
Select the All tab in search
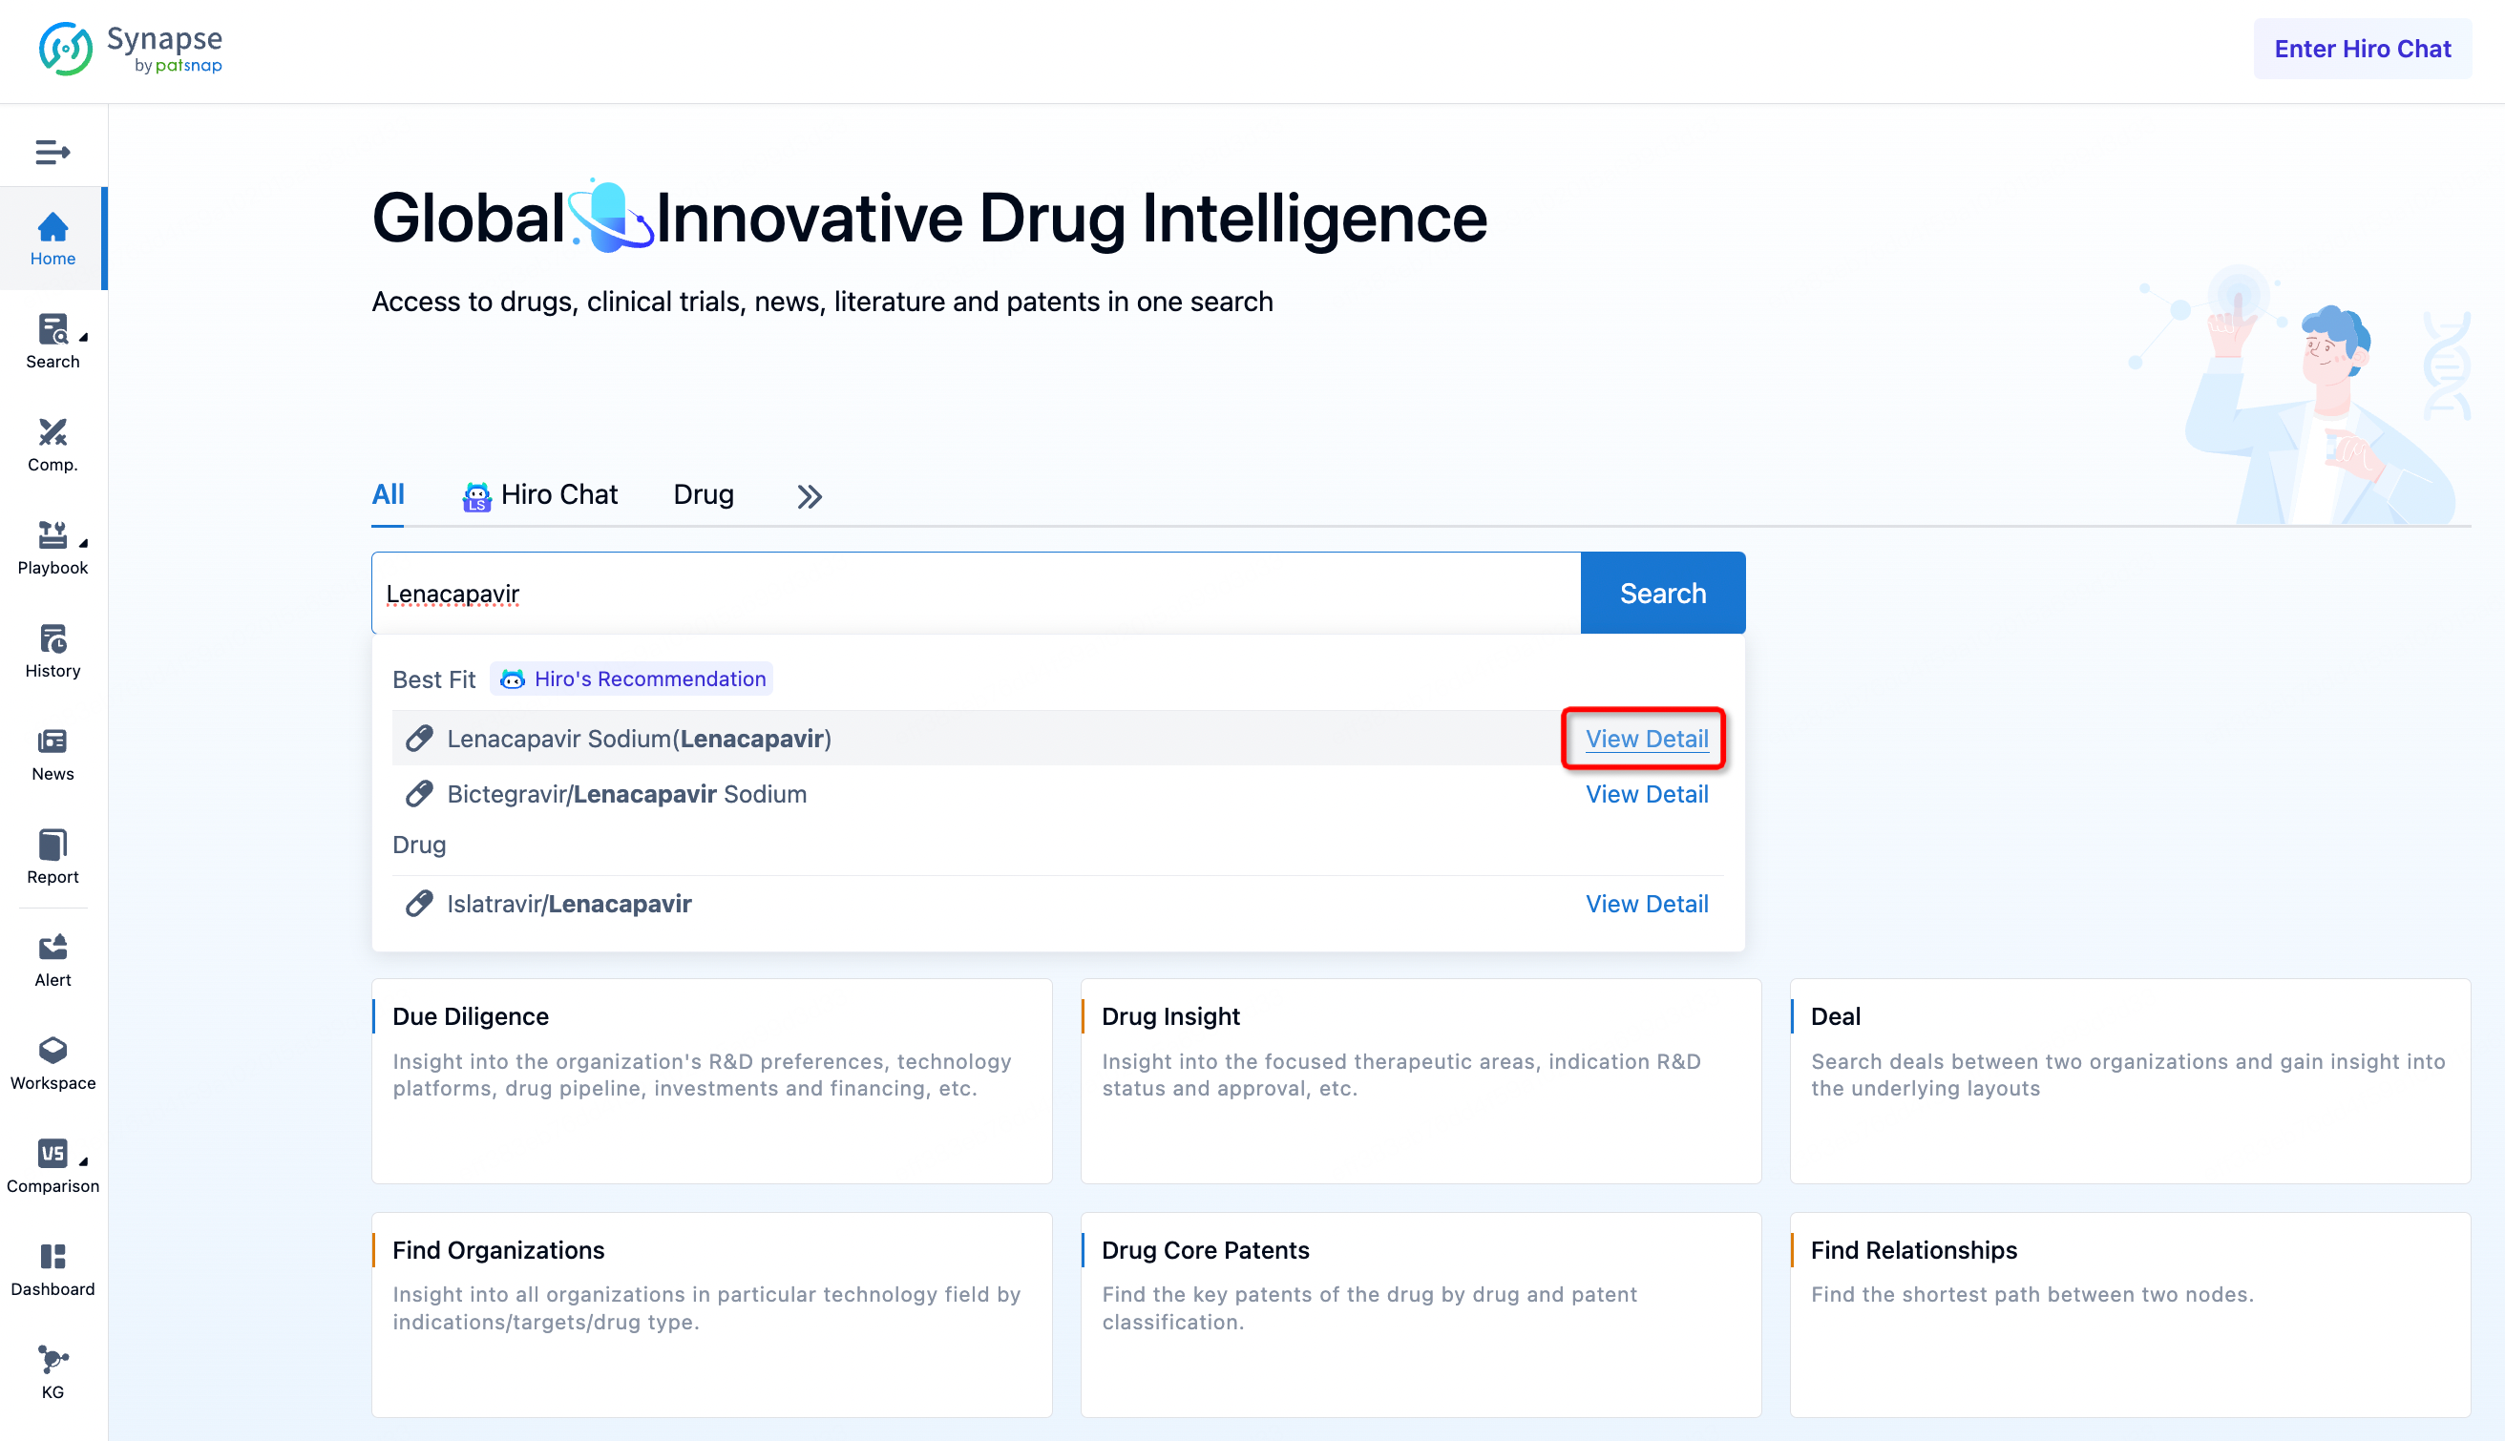(x=387, y=495)
